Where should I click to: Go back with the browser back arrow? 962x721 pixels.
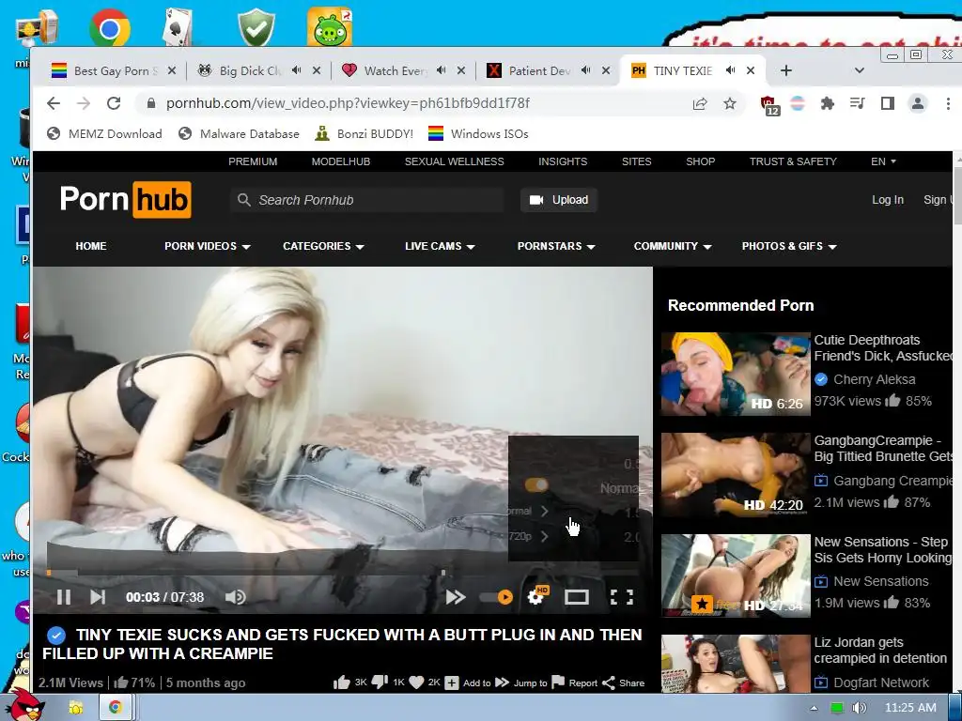(54, 103)
